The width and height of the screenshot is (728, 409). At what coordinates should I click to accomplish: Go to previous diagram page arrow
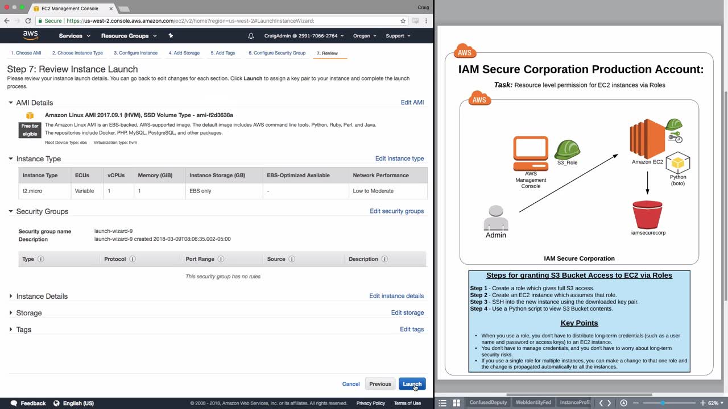pyautogui.click(x=601, y=403)
